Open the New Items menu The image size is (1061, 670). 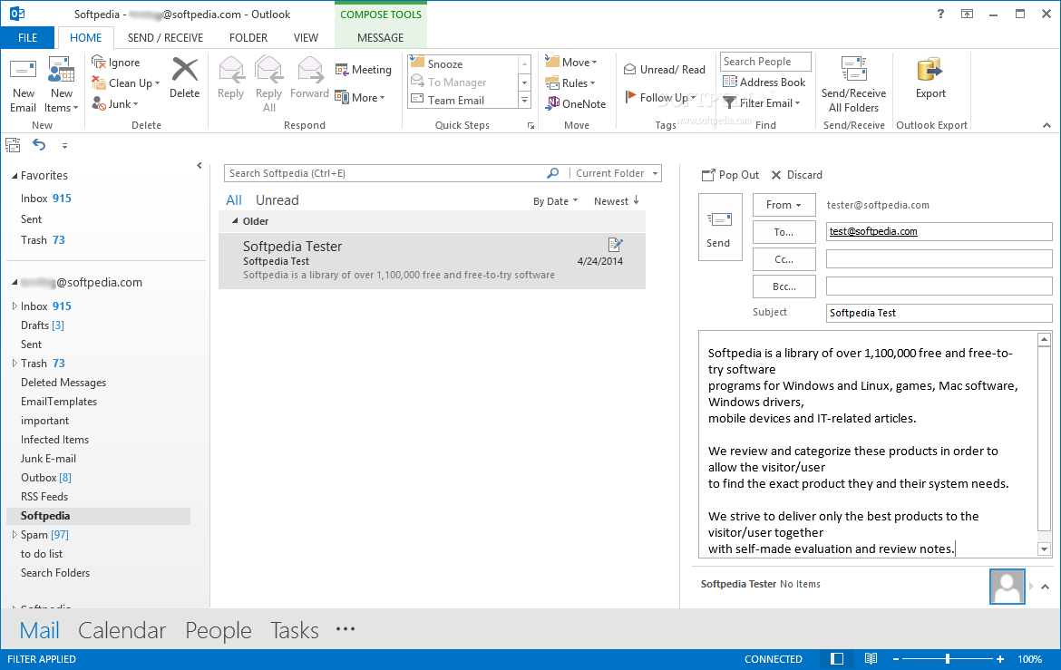point(61,86)
